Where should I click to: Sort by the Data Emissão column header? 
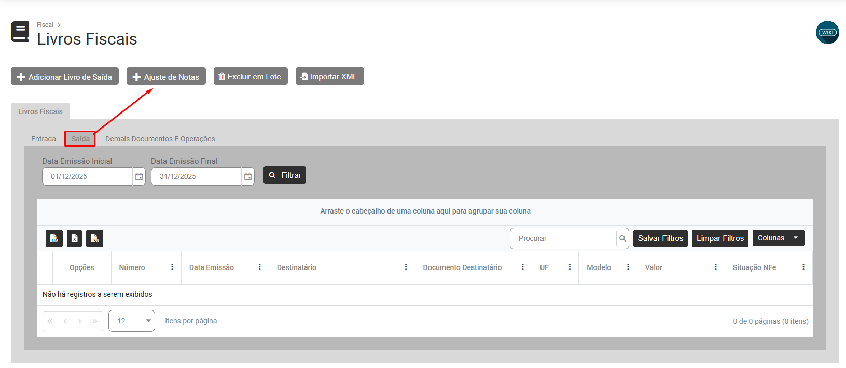coord(212,267)
